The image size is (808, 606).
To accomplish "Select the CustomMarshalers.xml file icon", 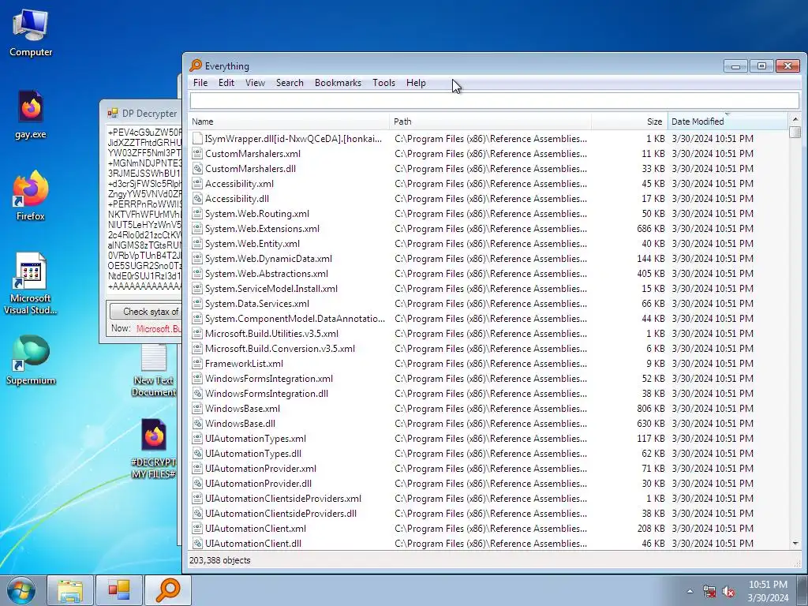I will [196, 154].
